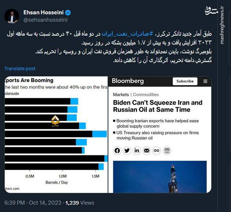Open the Commodities section link
The height and width of the screenshot is (212, 231).
point(146,94)
